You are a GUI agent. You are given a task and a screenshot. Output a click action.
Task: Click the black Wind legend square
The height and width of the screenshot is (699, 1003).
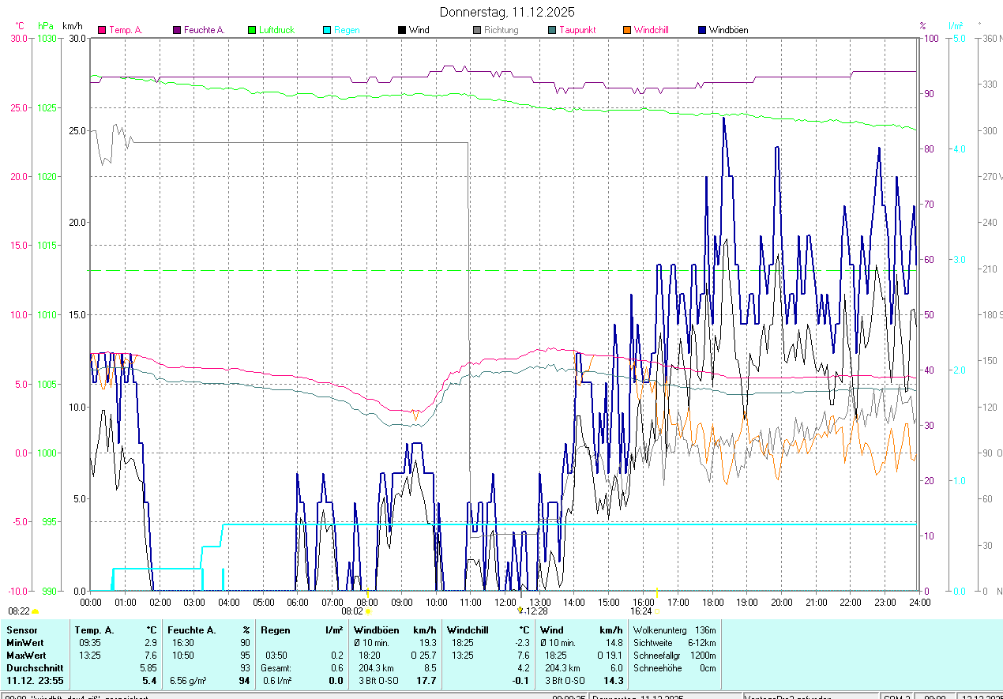402,30
